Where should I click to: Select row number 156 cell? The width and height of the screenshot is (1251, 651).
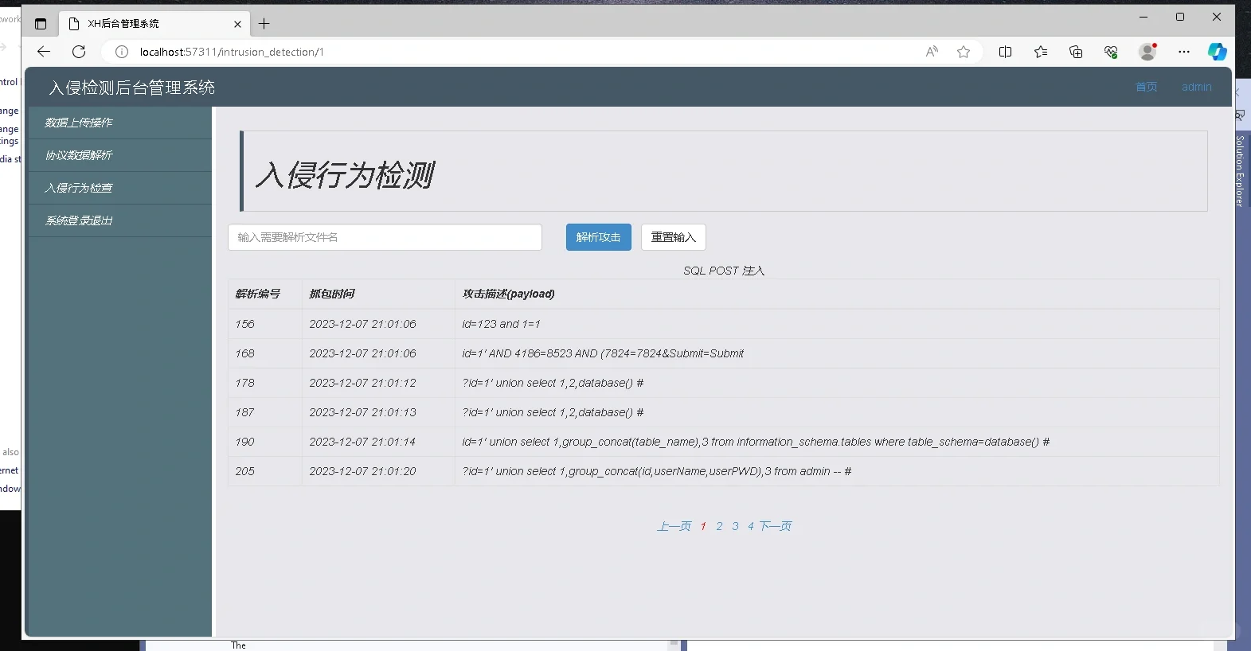tap(264, 324)
